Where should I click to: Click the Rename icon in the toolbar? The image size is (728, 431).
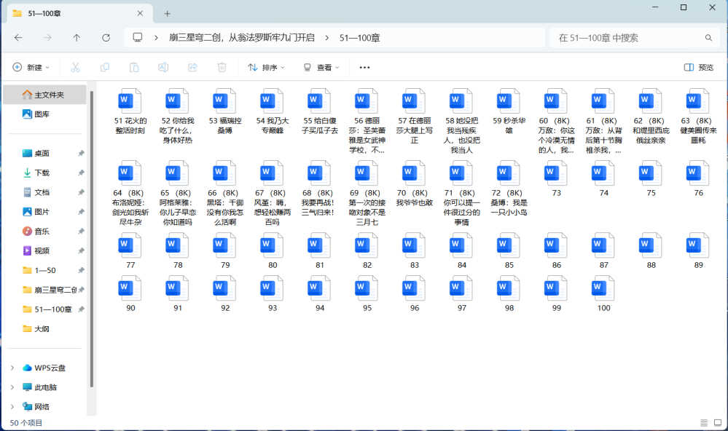pos(163,67)
